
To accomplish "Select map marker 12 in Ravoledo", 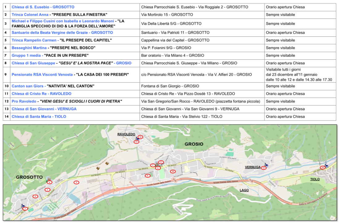I will pos(140,137).
